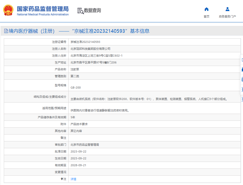Open the 详情 details link
Screen dimensions: 243x185
coord(73,179)
